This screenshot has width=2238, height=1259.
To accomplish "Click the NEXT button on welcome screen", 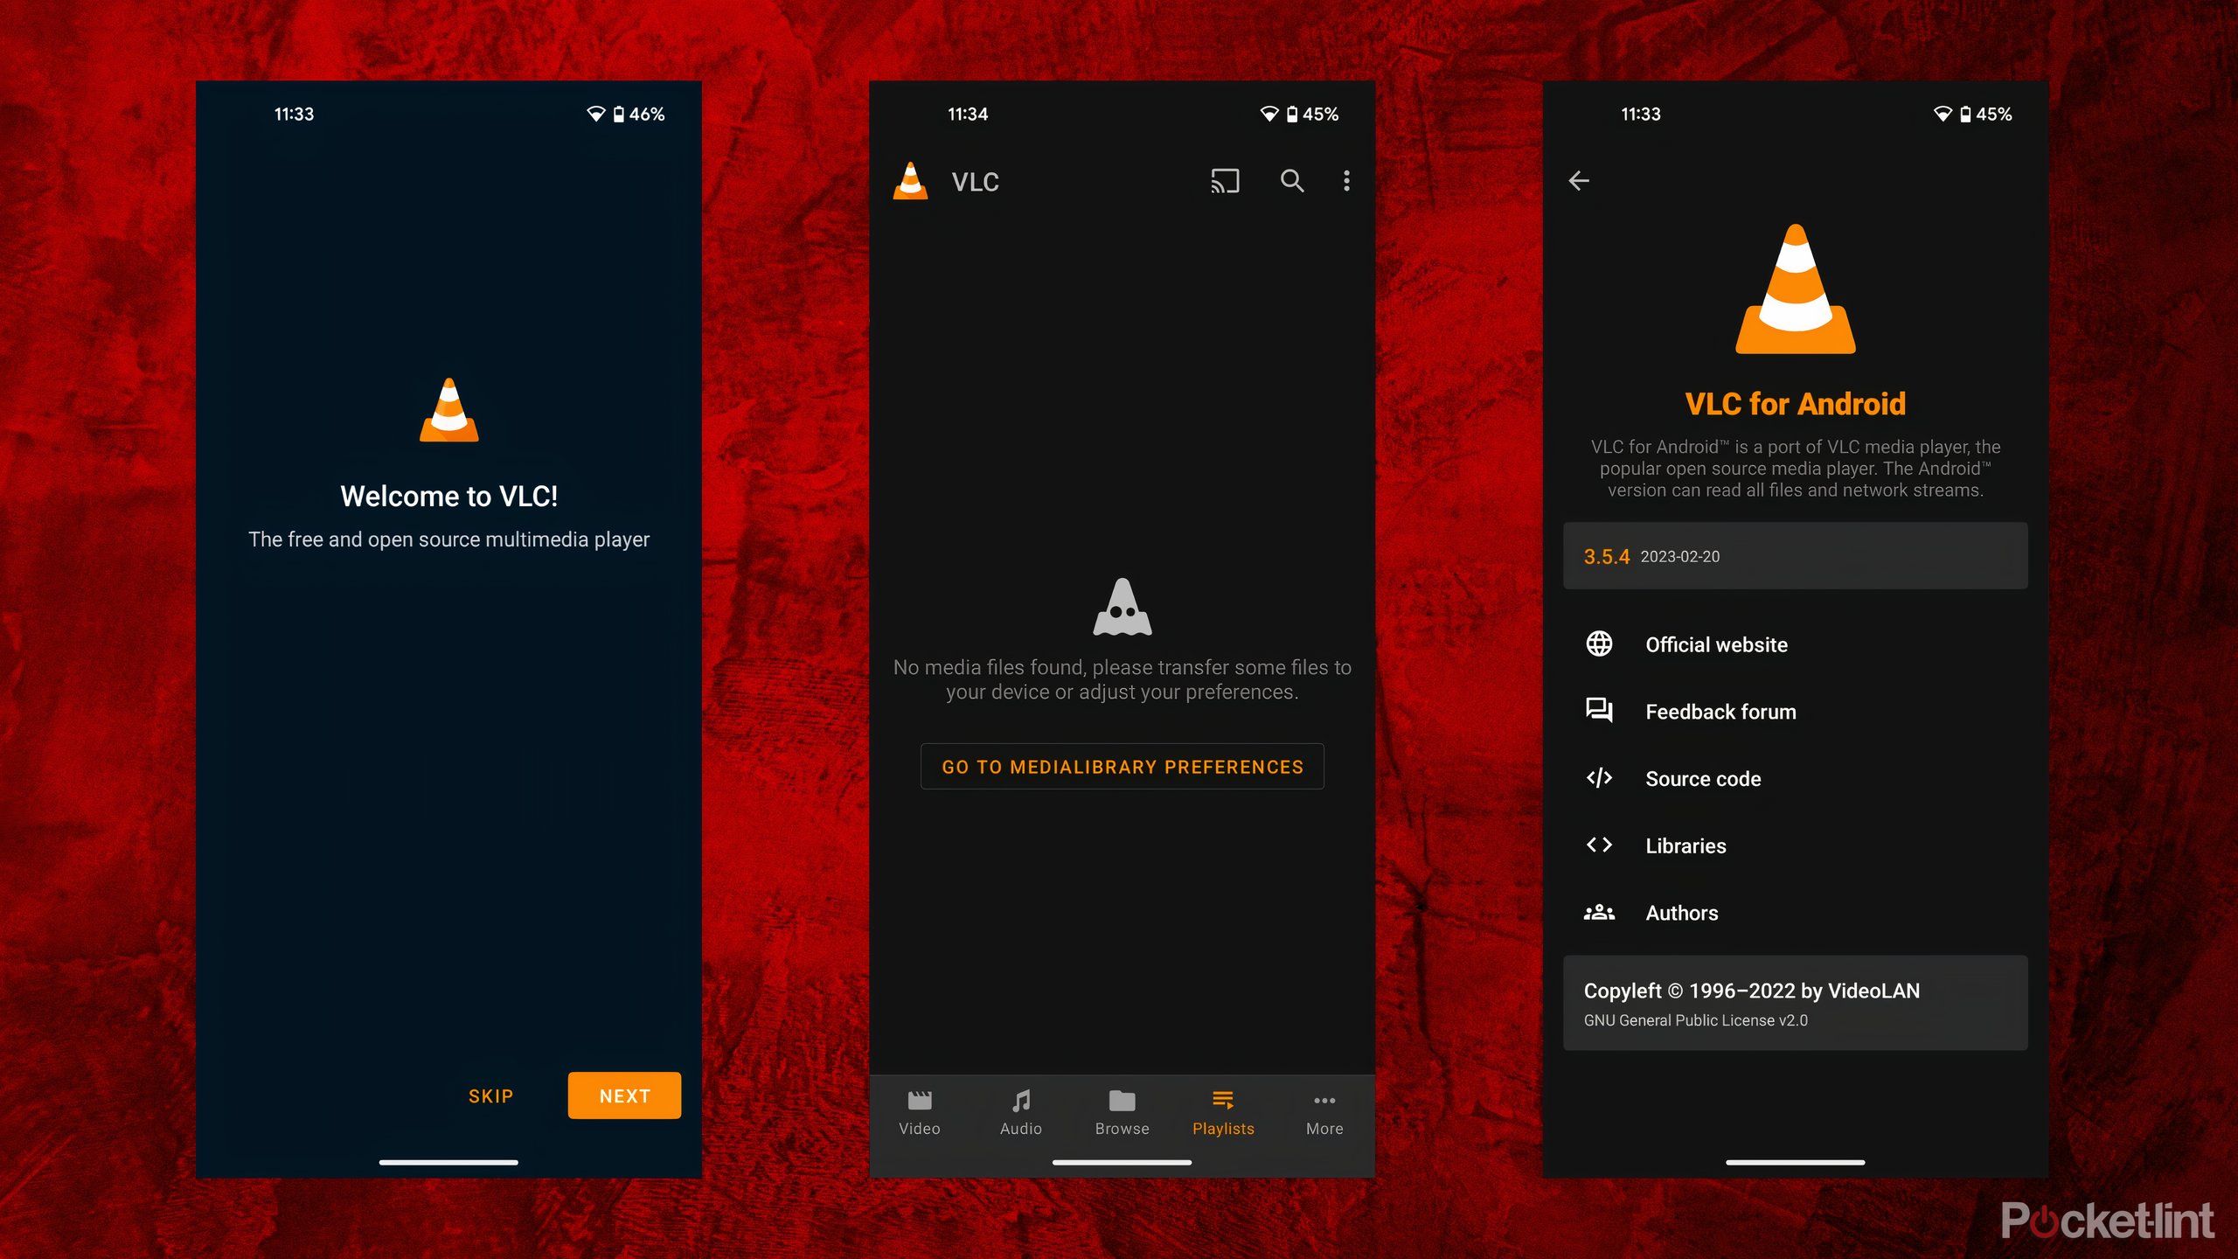I will click(x=624, y=1095).
